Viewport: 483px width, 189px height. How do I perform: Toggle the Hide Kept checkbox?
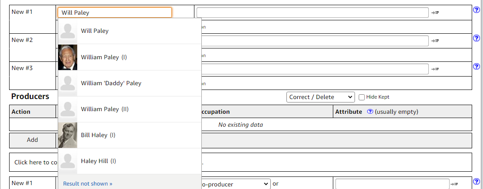tap(361, 97)
